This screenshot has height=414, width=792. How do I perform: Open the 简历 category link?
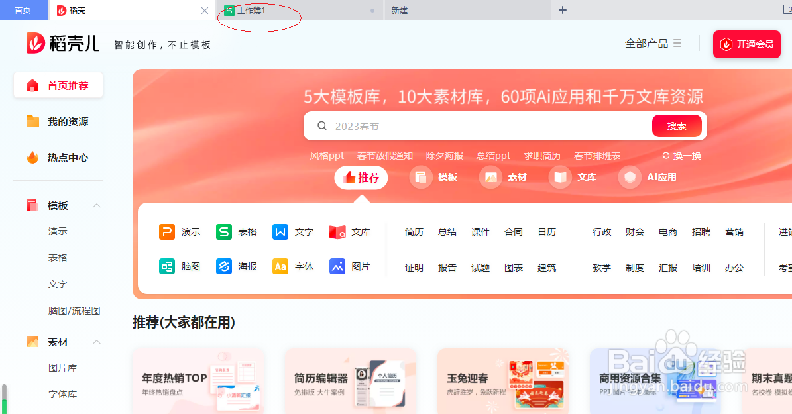[x=414, y=232]
